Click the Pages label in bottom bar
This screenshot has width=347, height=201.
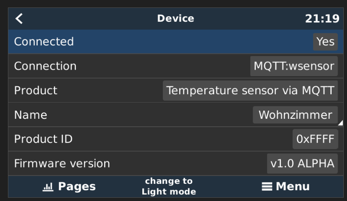(77, 187)
